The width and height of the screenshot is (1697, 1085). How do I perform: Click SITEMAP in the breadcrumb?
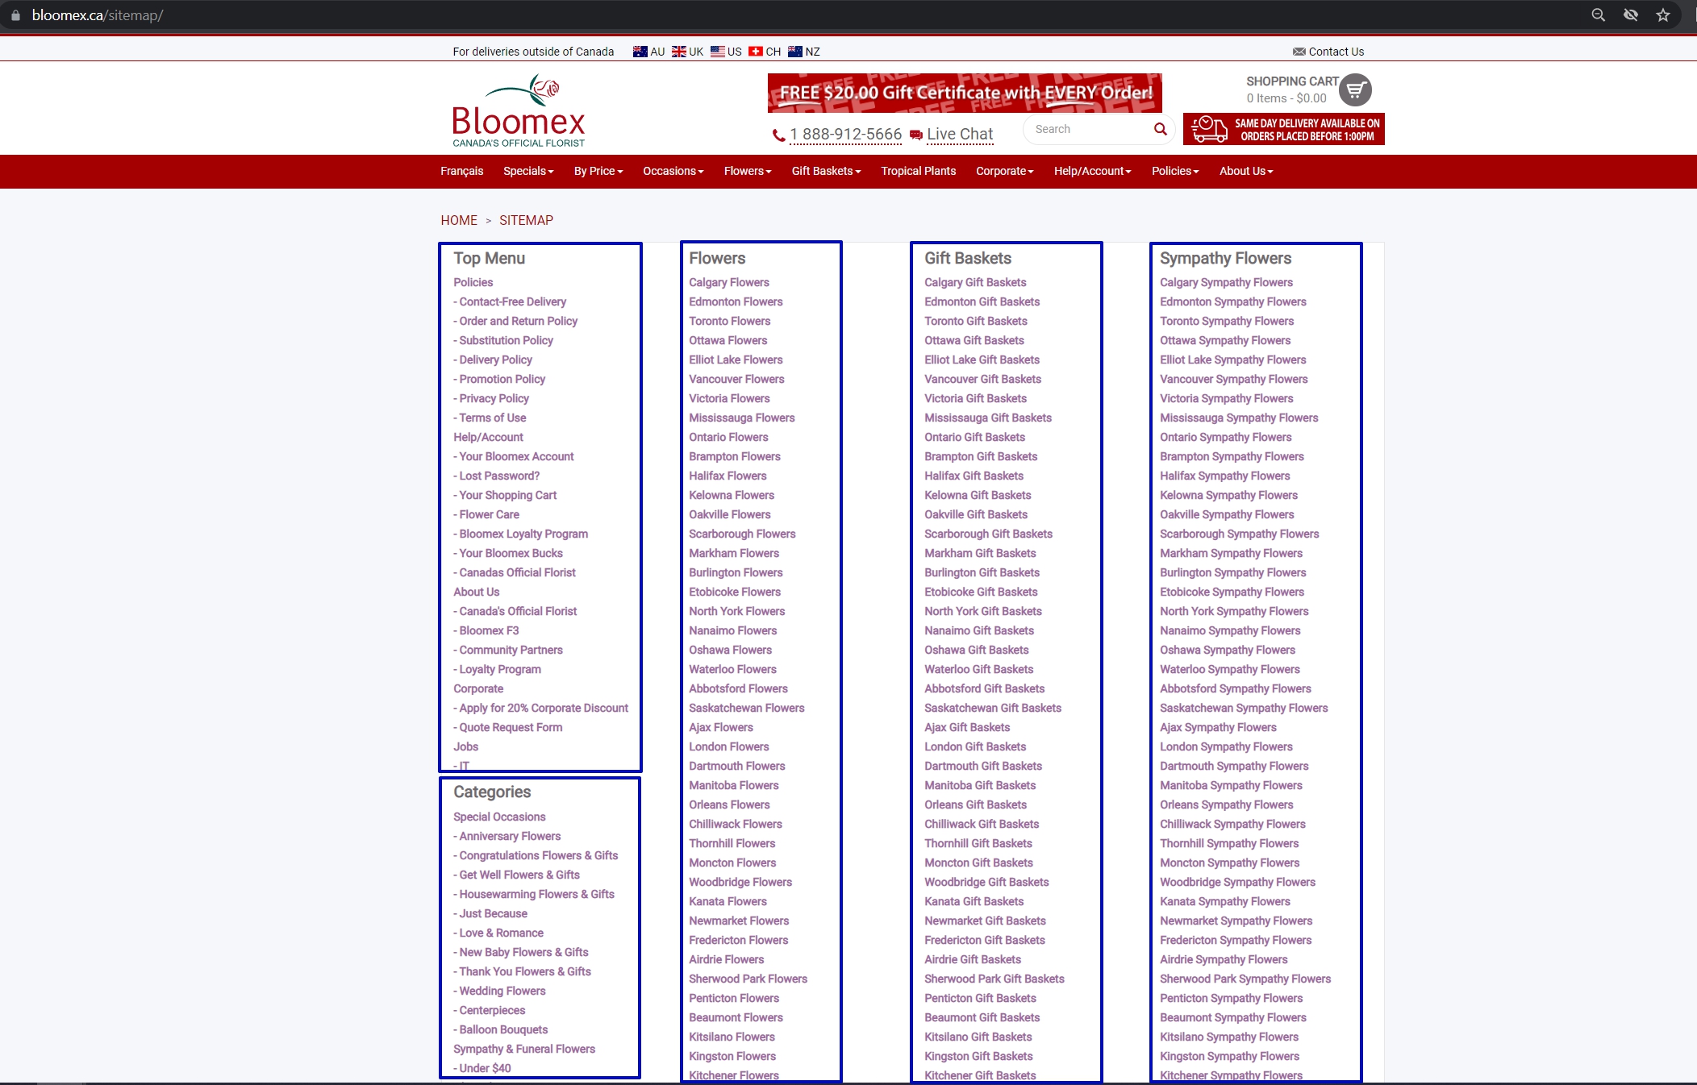pos(526,220)
